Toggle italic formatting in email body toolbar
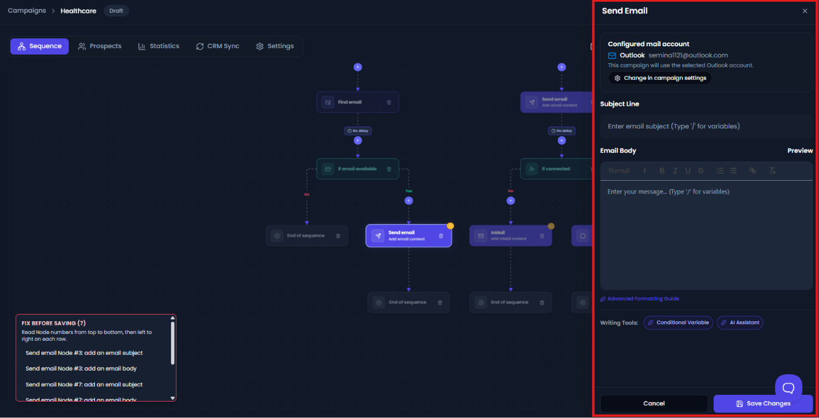Screen dimensions: 819x418 [x=675, y=171]
